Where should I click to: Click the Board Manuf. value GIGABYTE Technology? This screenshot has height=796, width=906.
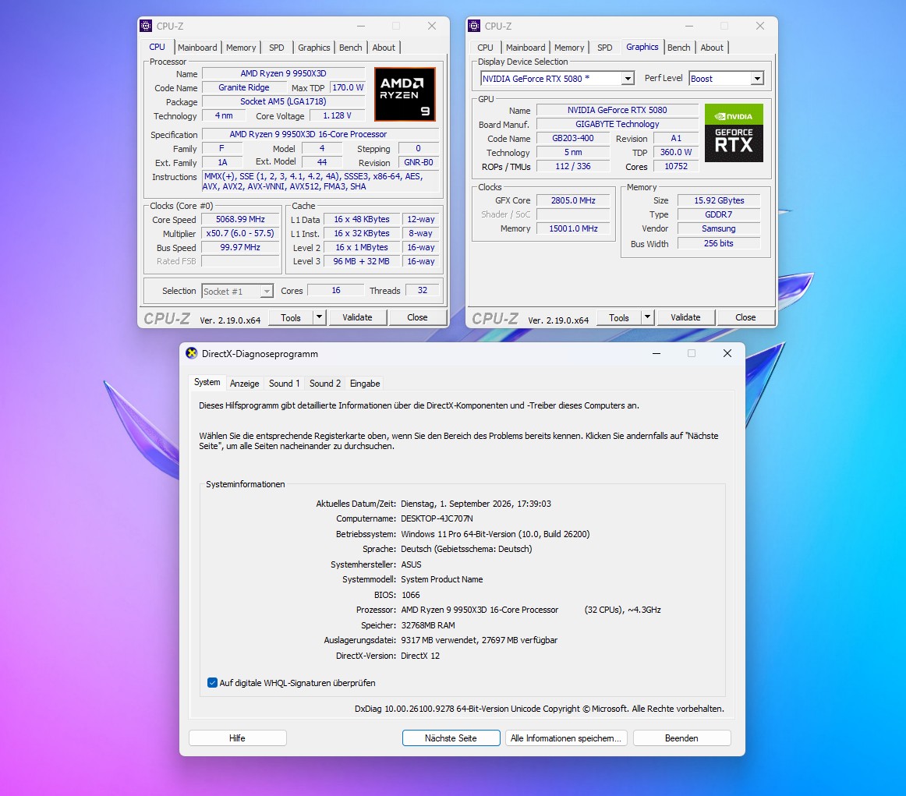tap(617, 124)
